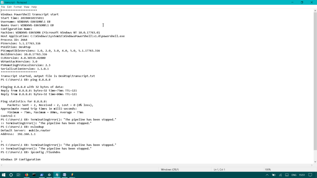Click the 'BuildVersion: 10.0.17763.316' line
The height and width of the screenshot is (178, 317).
point(24,54)
